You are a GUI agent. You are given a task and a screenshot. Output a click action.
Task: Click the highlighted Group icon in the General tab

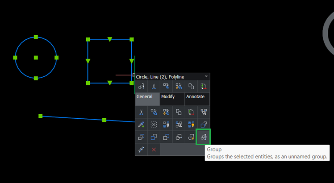pos(204,137)
